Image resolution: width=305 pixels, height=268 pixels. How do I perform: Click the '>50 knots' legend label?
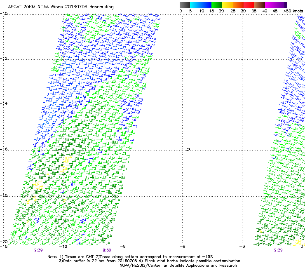[293, 11]
